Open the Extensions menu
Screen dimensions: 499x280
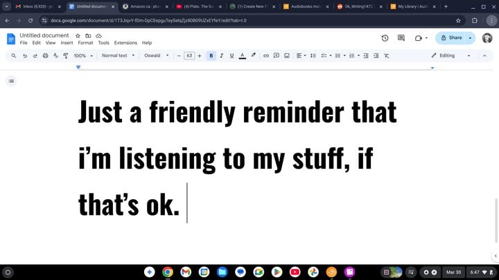[x=125, y=43]
